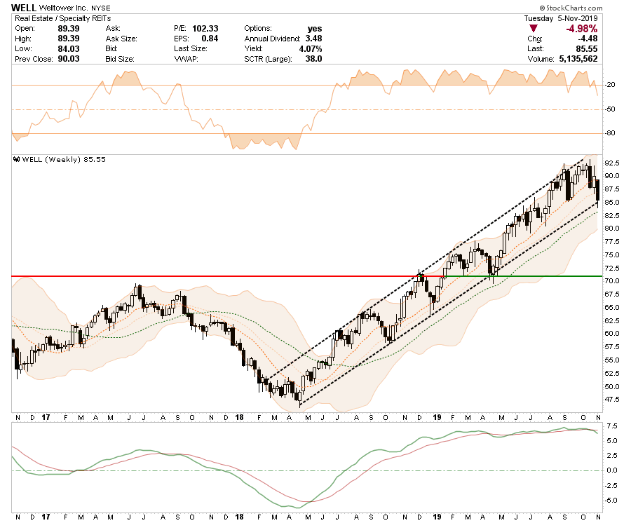Select the Chg value -4.48
Viewport: 631px width, 523px height.
coord(588,39)
